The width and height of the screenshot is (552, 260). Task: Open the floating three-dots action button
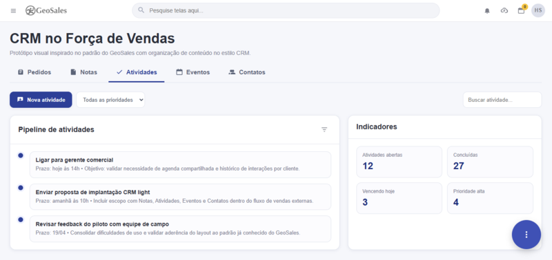tap(526, 235)
